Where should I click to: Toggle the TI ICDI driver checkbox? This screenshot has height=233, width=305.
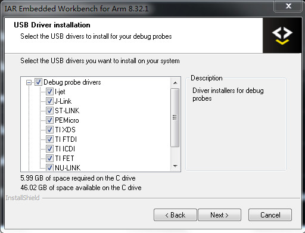pyautogui.click(x=49, y=149)
